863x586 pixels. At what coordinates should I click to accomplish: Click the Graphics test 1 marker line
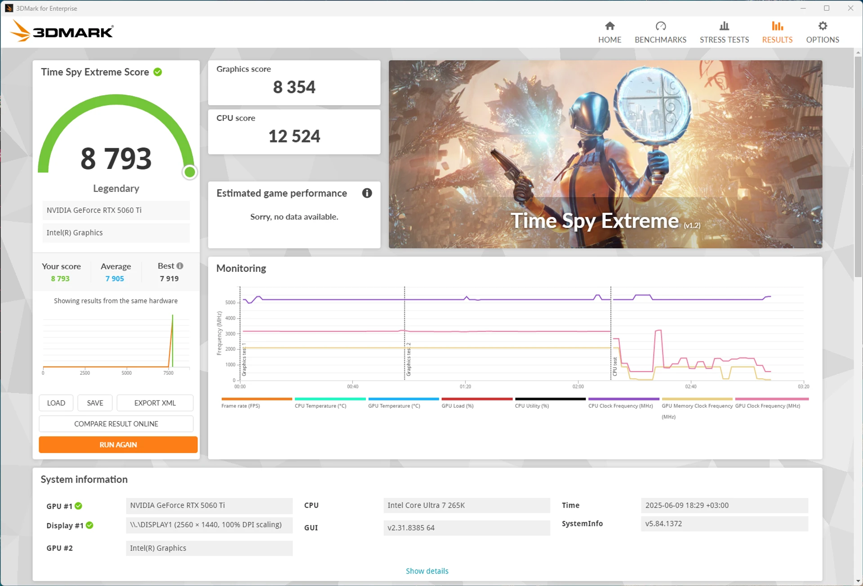point(240,333)
